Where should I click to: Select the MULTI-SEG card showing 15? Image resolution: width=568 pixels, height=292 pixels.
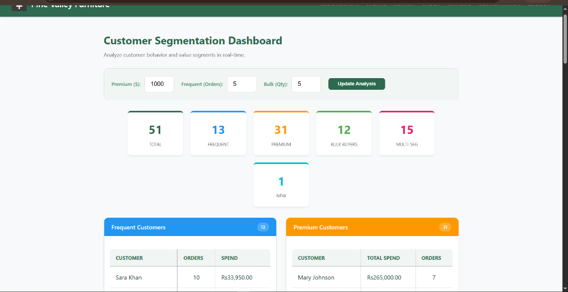(407, 133)
